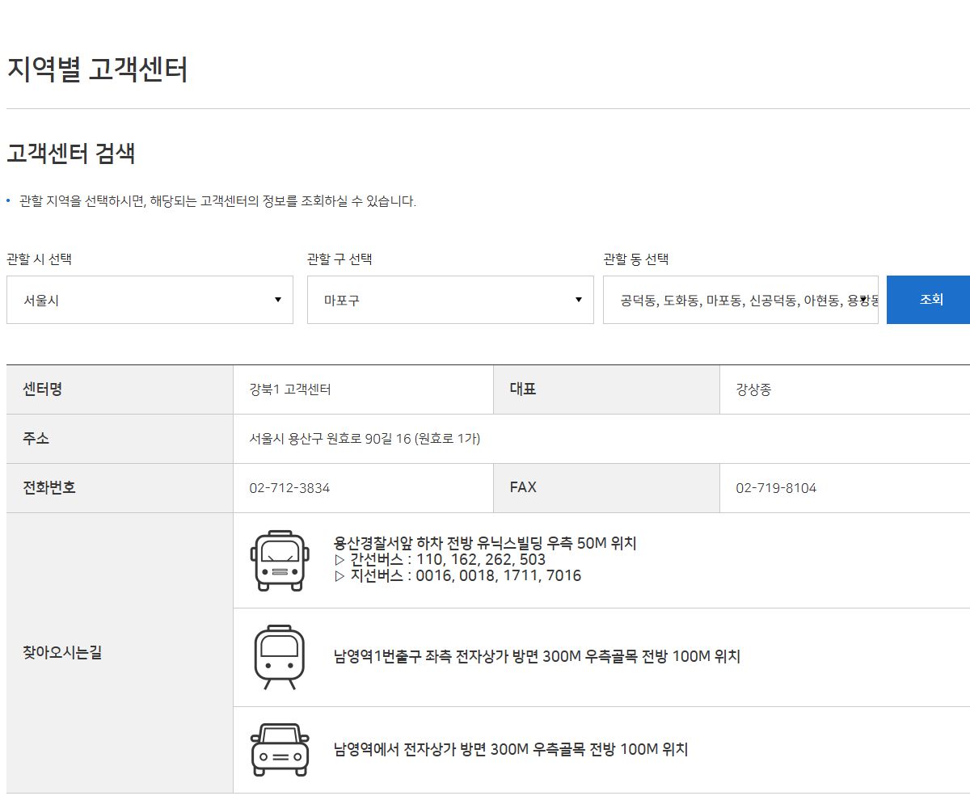The height and width of the screenshot is (800, 970).
Task: Click the FAX header cell
Action: click(606, 488)
